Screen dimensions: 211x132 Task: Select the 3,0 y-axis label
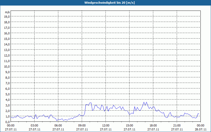tap(7, 105)
